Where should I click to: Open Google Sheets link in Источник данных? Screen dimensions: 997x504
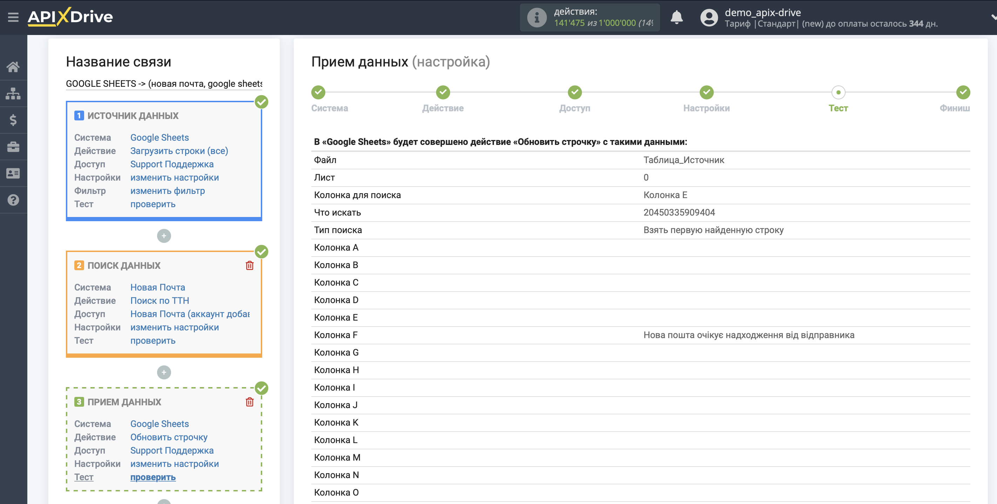160,138
